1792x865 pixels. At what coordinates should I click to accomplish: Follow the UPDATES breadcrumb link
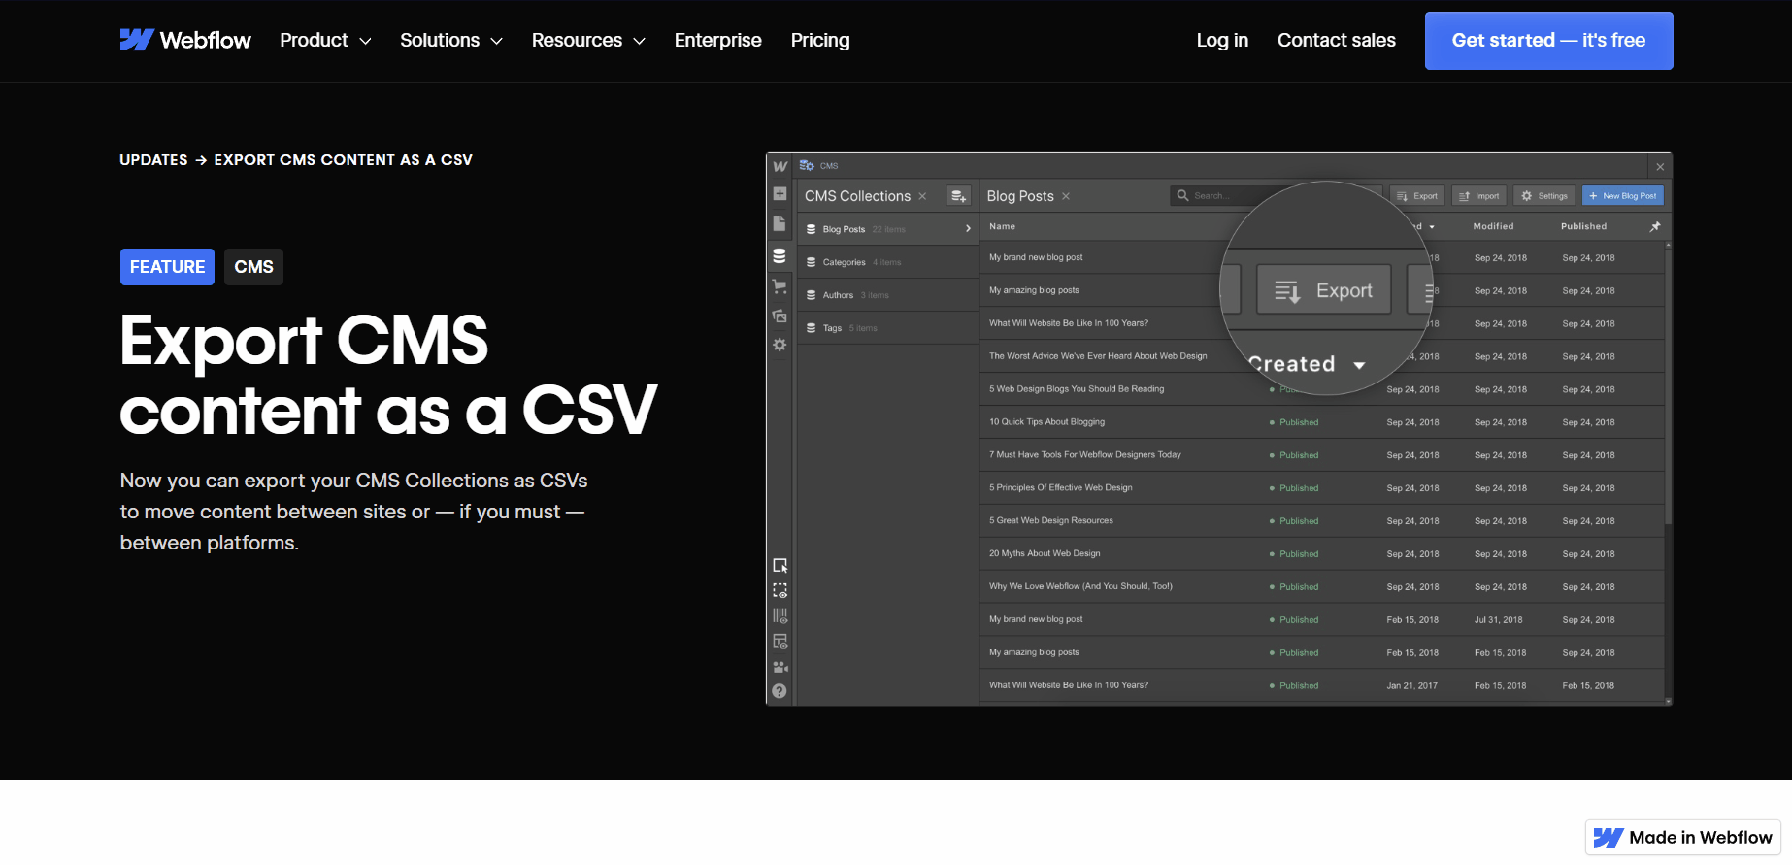tap(153, 160)
